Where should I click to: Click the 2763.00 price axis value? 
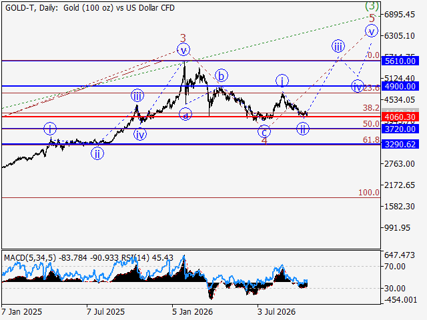pos(400,164)
